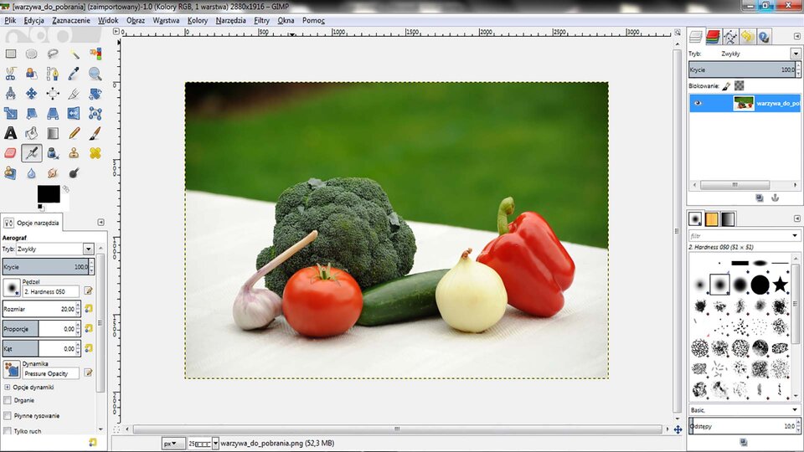Select the Alignment tool

pyautogui.click(x=53, y=93)
